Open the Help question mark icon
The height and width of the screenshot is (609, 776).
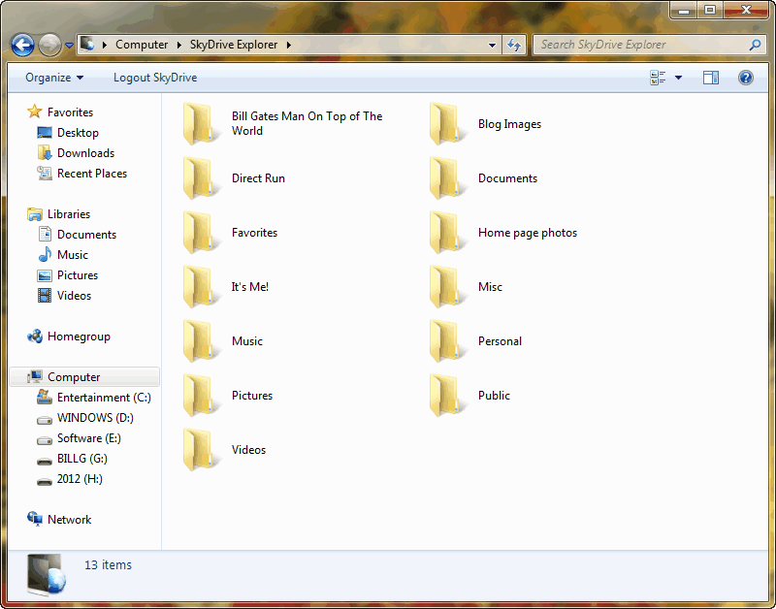pos(745,78)
